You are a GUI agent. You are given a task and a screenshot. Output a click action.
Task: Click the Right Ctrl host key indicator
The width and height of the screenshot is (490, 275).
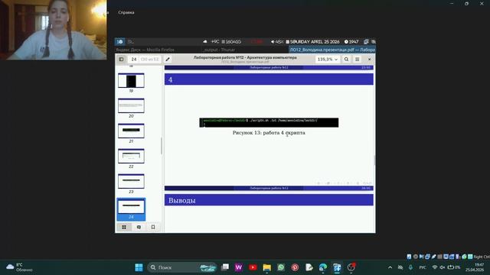[x=482, y=257]
